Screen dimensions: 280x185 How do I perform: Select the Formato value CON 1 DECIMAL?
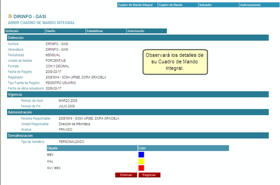pos(57,66)
